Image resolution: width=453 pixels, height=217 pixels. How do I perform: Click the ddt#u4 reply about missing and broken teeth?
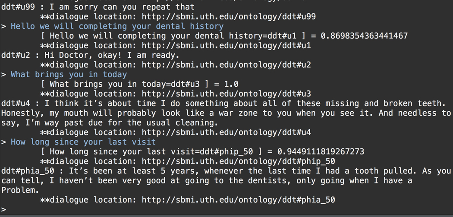point(224,113)
